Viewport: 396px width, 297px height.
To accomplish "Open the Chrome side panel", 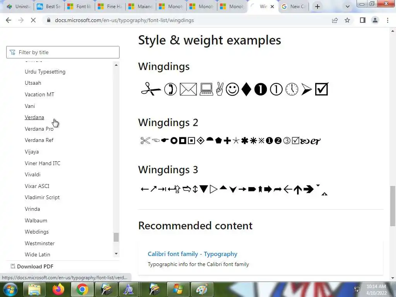I will coord(363,20).
